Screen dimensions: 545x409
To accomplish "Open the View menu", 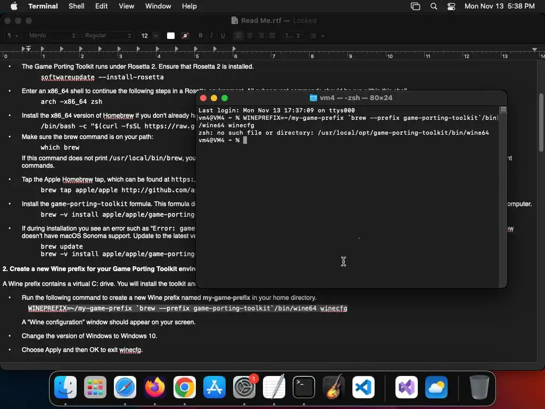I will click(127, 6).
